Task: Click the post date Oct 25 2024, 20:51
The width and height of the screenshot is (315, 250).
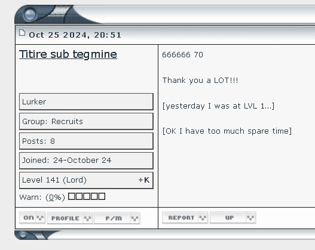Action: [75, 35]
